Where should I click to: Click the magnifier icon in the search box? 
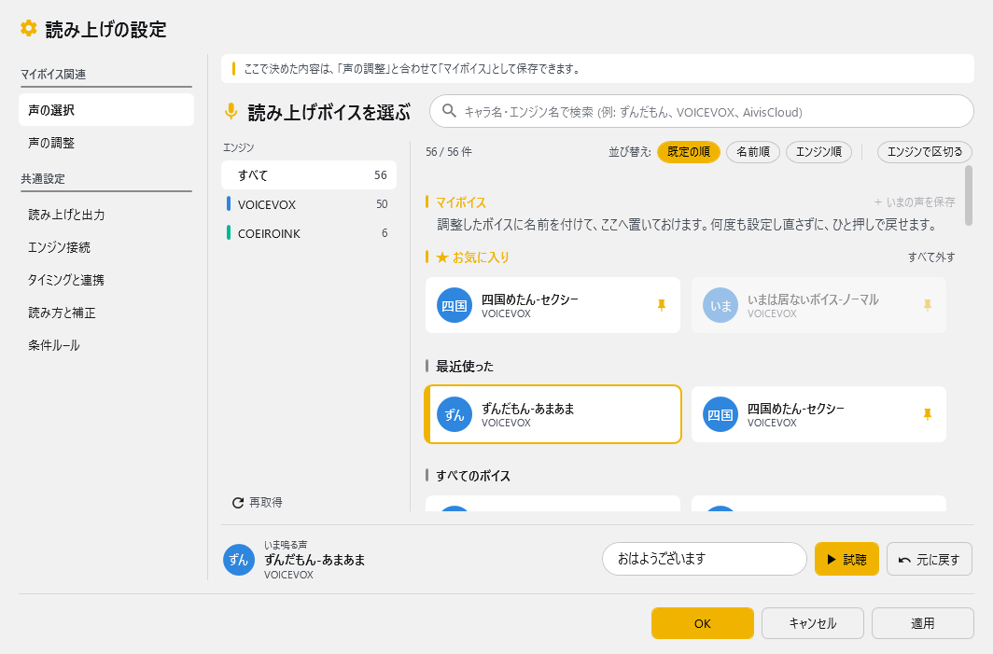click(449, 111)
